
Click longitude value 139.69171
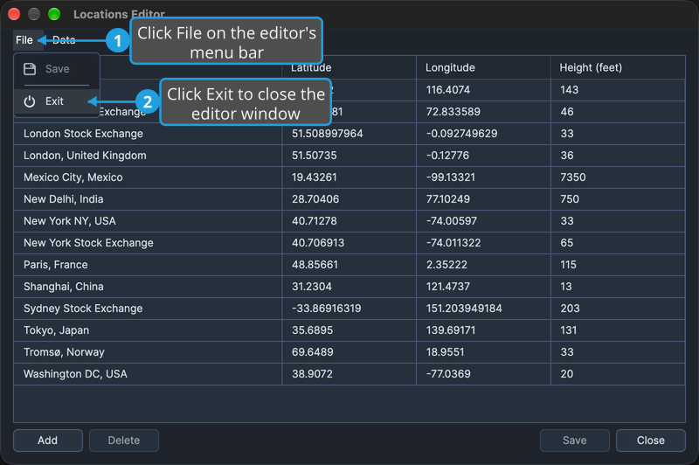tap(451, 330)
